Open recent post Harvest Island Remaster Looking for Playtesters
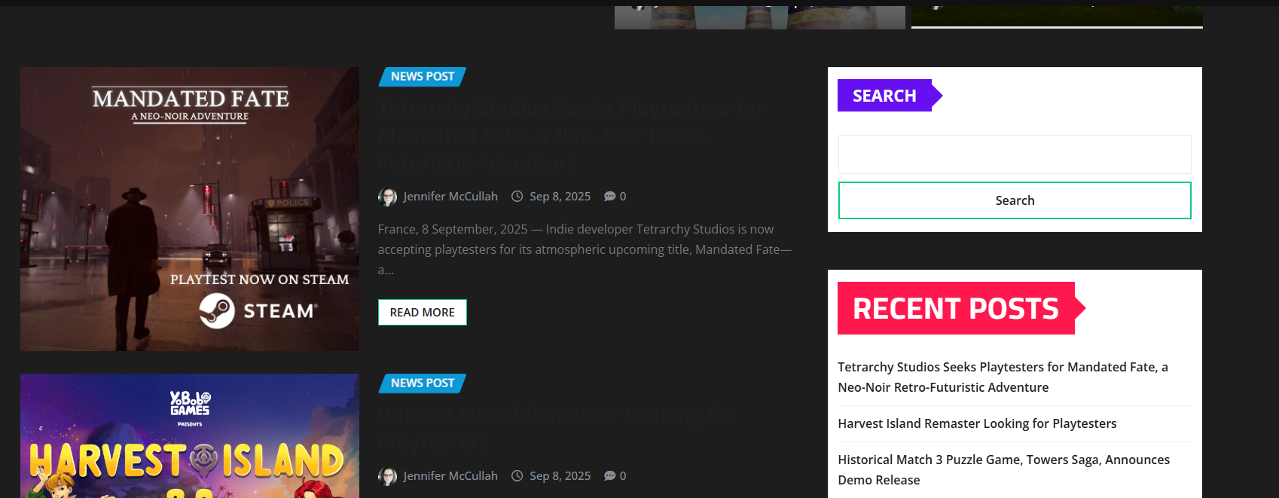This screenshot has height=498, width=1279. 977,424
